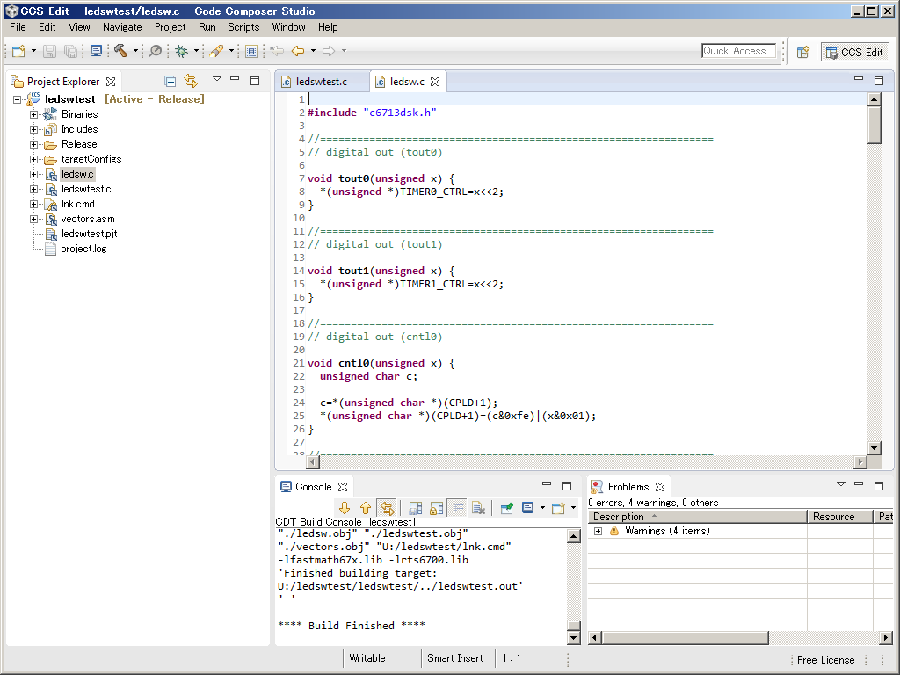Click Open Console icon

[558, 508]
